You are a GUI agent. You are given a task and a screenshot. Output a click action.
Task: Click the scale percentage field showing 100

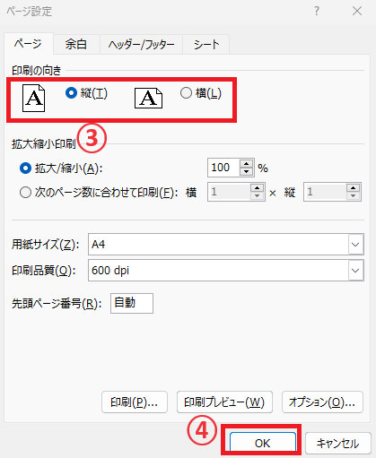coord(223,168)
